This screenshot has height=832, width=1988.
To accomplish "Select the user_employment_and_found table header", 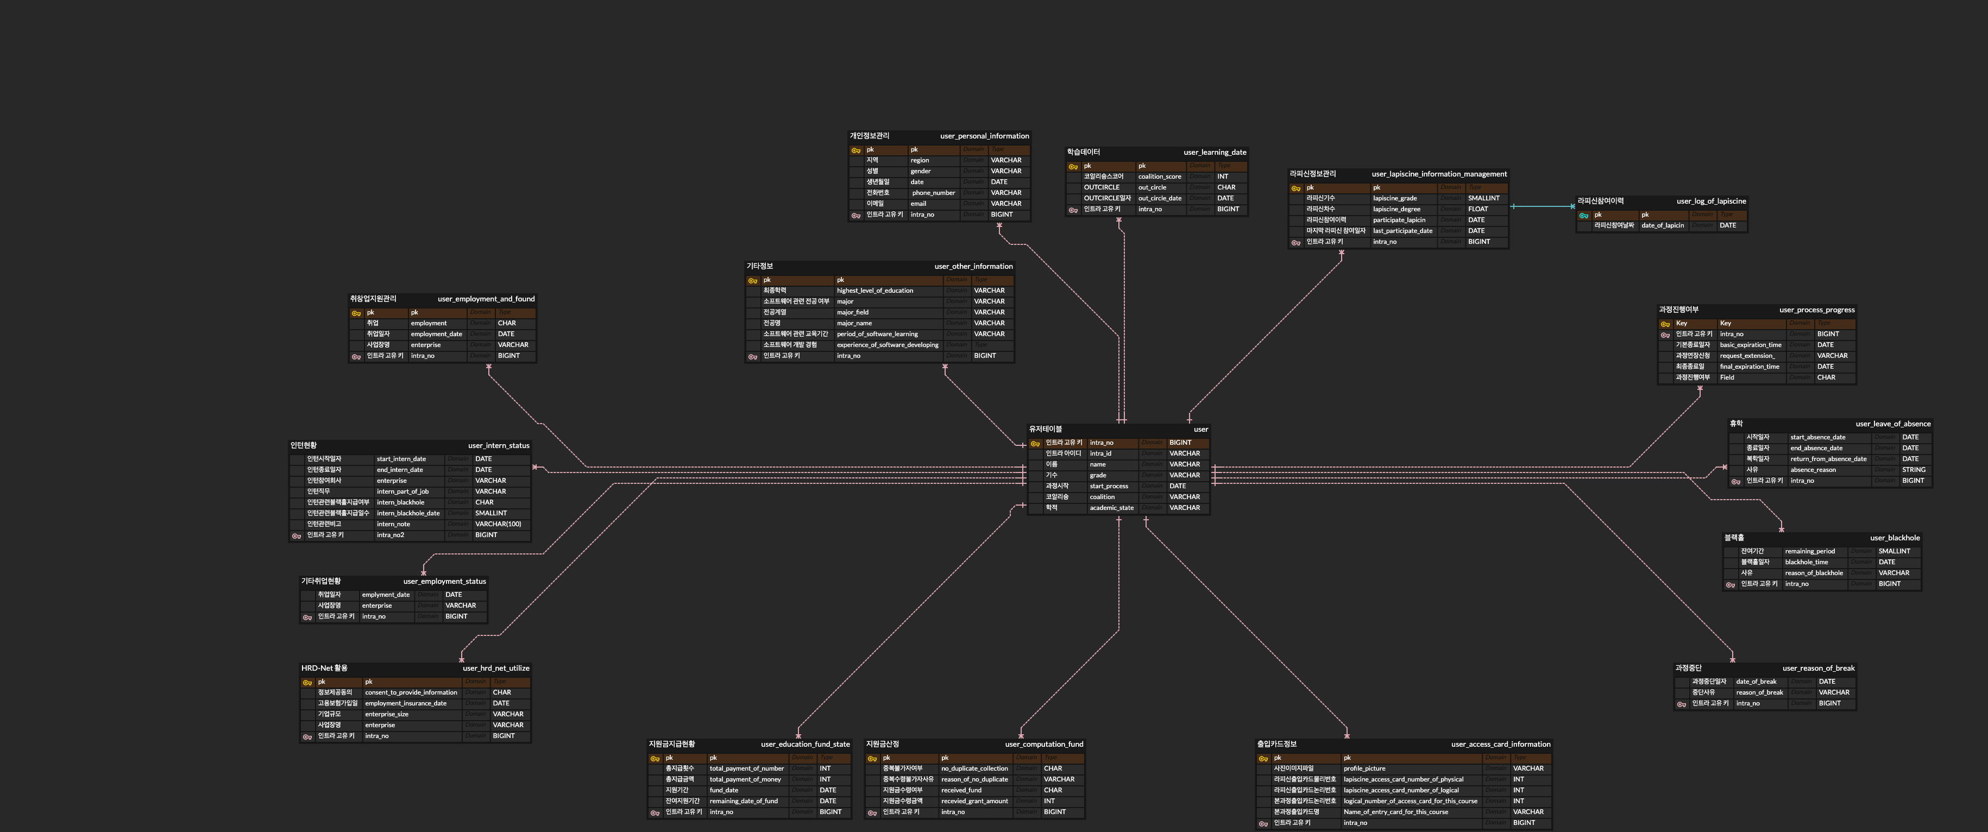I will click(486, 299).
